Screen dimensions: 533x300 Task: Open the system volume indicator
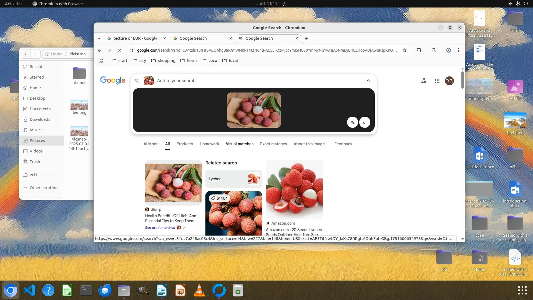[x=510, y=4]
